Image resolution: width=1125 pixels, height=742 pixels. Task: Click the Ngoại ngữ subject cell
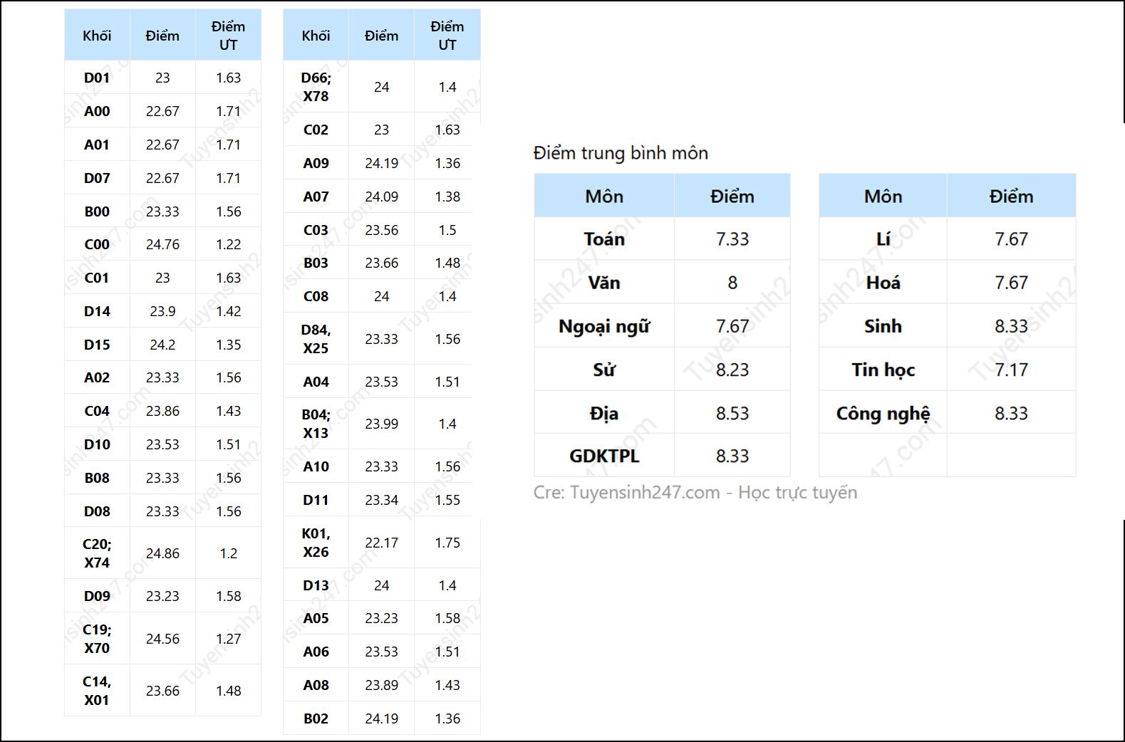[x=604, y=326]
